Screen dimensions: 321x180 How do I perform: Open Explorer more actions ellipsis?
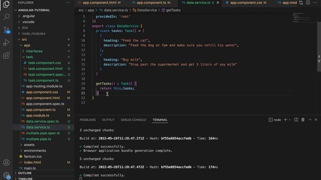click(x=68, y=2)
